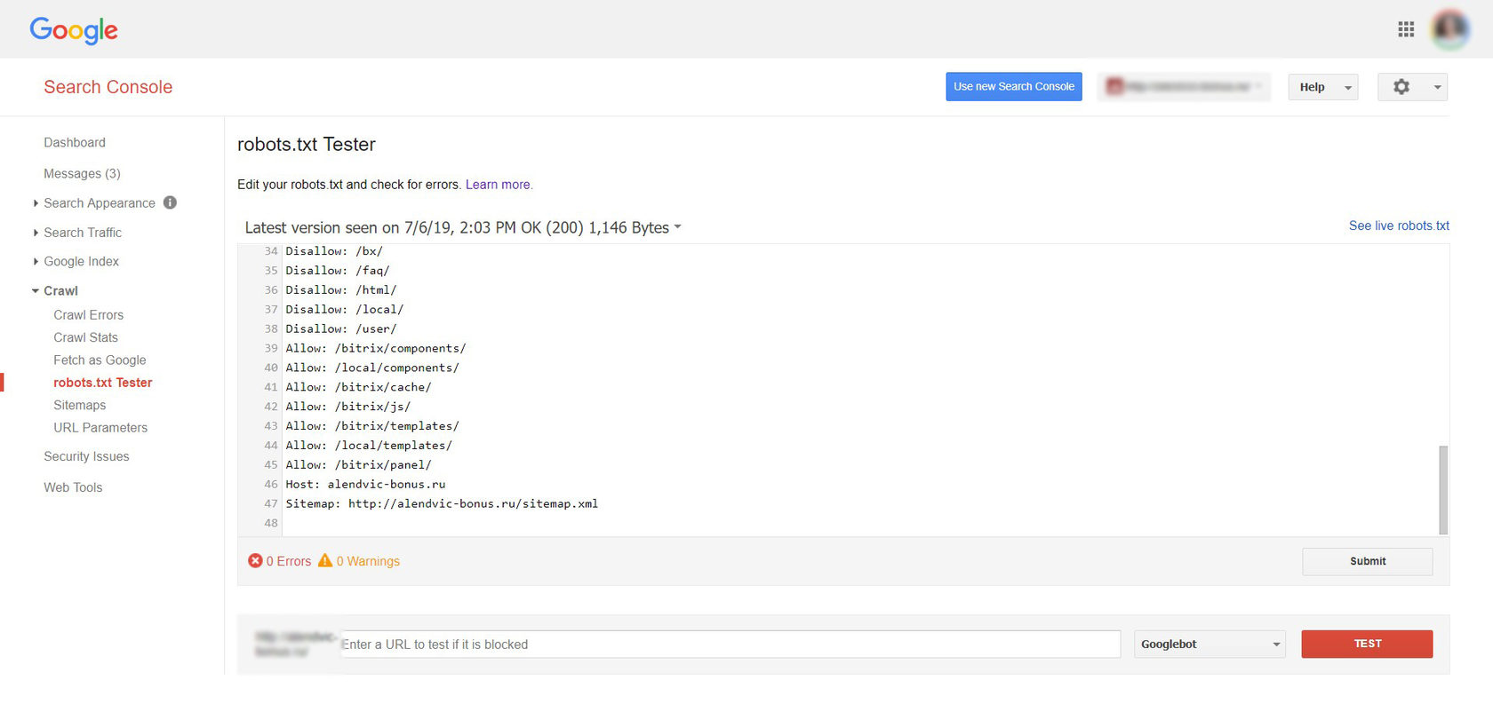Open Messages (3)
This screenshot has height=704, width=1493.
tap(82, 173)
